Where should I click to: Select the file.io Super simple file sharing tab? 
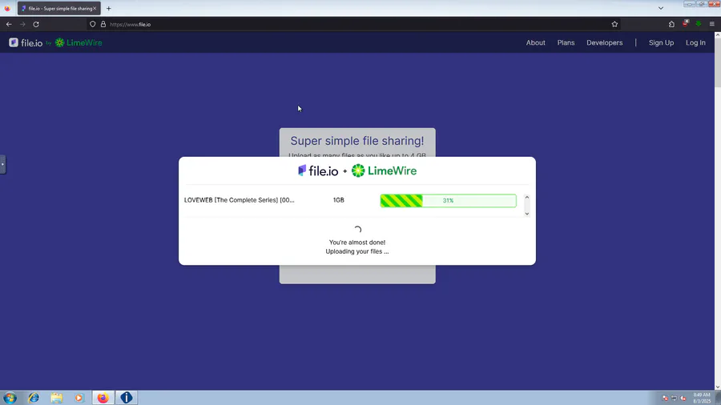58,8
